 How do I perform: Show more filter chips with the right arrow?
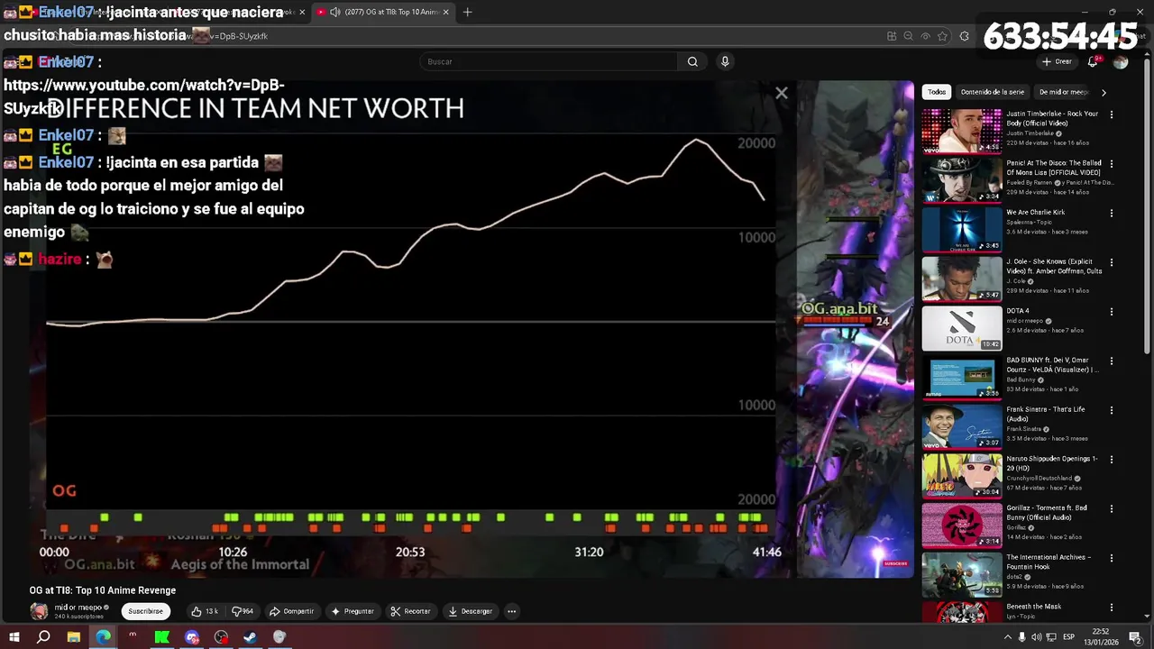pos(1104,92)
